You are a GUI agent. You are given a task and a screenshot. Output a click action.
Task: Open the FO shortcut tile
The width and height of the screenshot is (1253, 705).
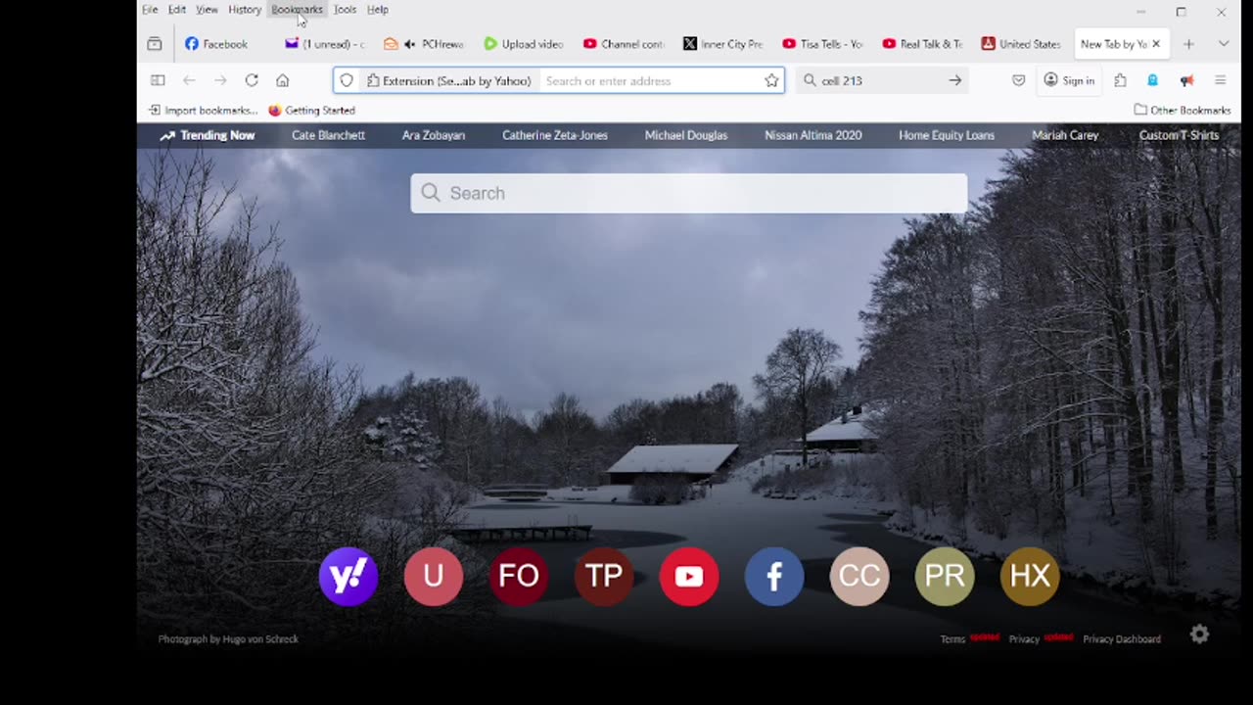click(x=519, y=576)
